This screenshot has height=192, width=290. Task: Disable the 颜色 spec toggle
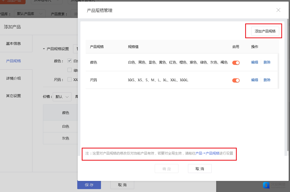tap(236, 63)
